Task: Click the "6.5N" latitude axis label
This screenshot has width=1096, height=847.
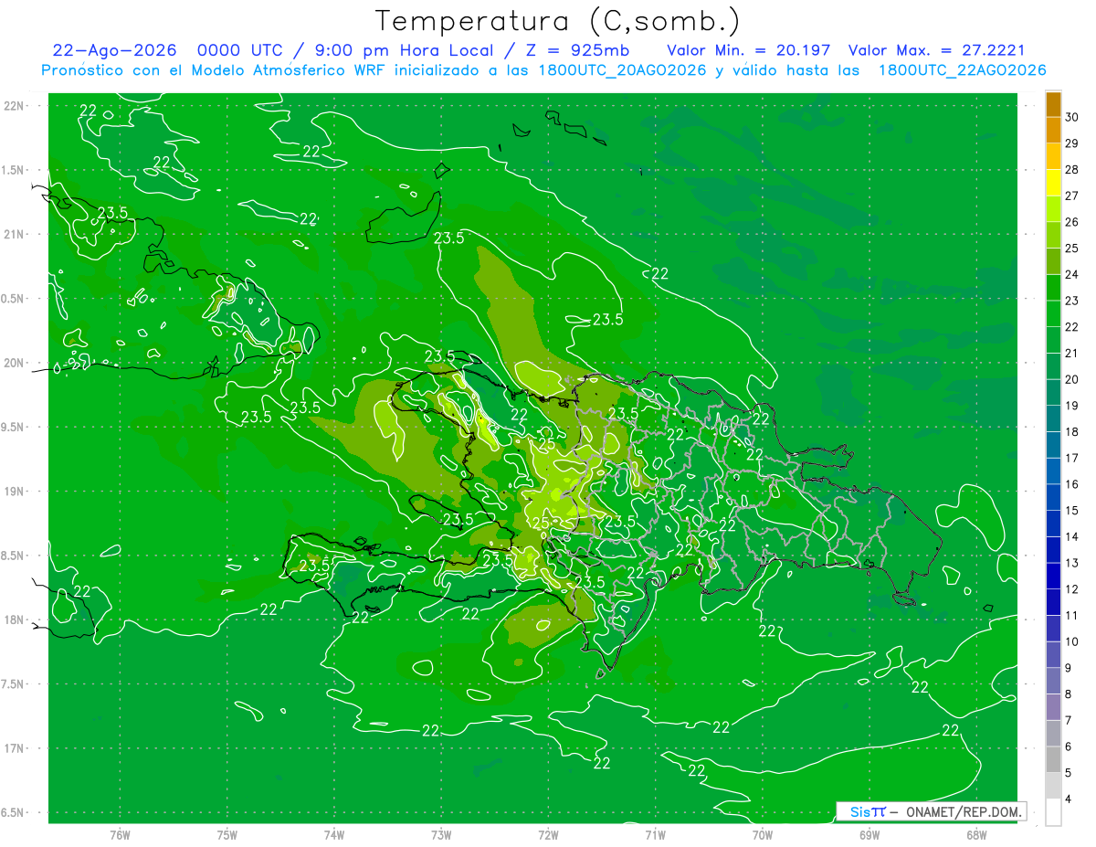Action: click(13, 812)
